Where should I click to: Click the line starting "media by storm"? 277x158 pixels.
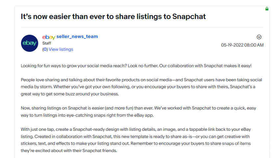pyautogui.click(x=138, y=87)
